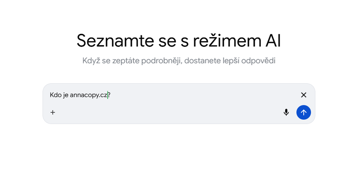
Task: Click the word "Kdo" in the query
Action: coord(55,95)
